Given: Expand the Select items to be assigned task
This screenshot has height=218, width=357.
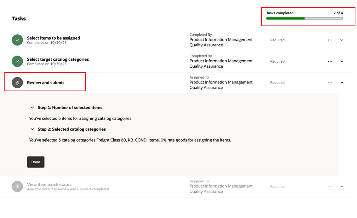Looking at the screenshot, I should [x=342, y=40].
